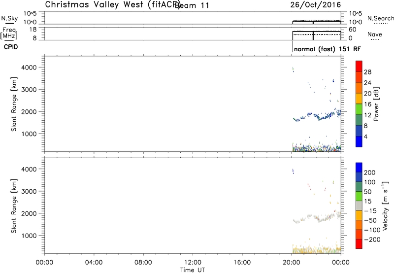
Task: Click the 'Nave' legend label
Action: [x=375, y=34]
